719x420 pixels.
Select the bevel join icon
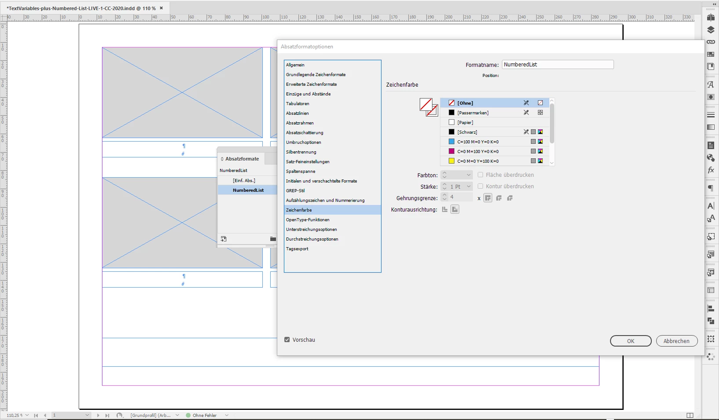[510, 198]
